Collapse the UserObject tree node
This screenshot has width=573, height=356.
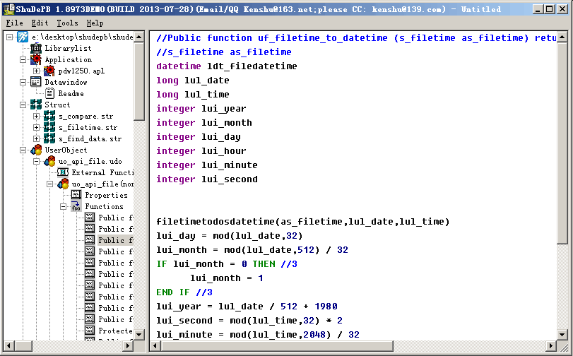pyautogui.click(x=23, y=150)
